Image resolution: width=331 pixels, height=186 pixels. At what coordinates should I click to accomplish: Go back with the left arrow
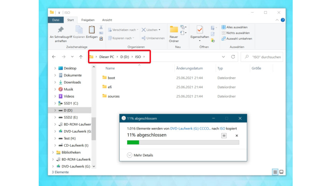54,57
